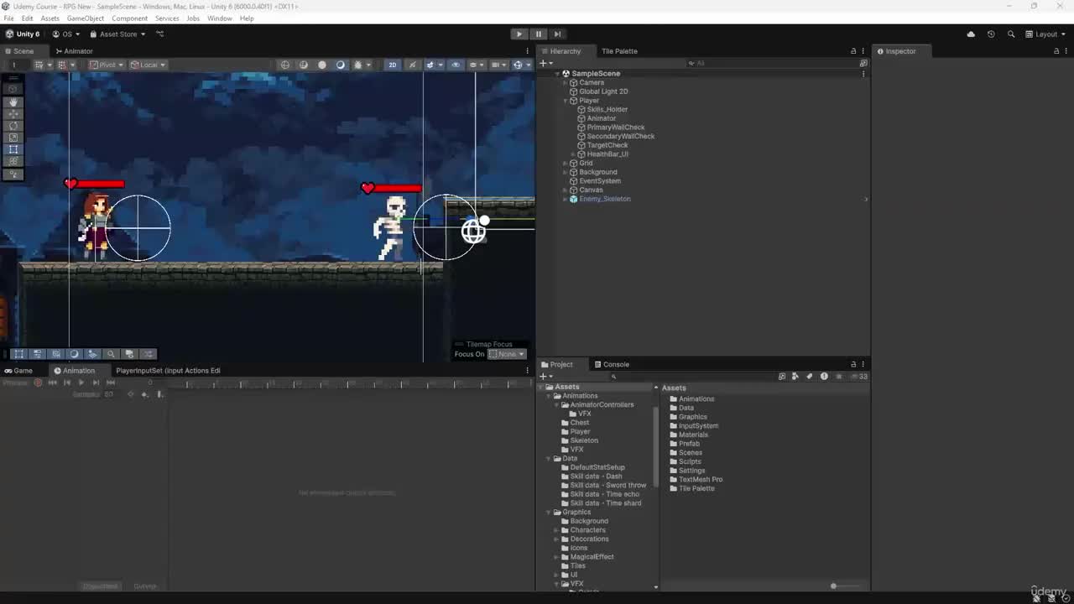Click the Project panel search field

[x=692, y=377]
